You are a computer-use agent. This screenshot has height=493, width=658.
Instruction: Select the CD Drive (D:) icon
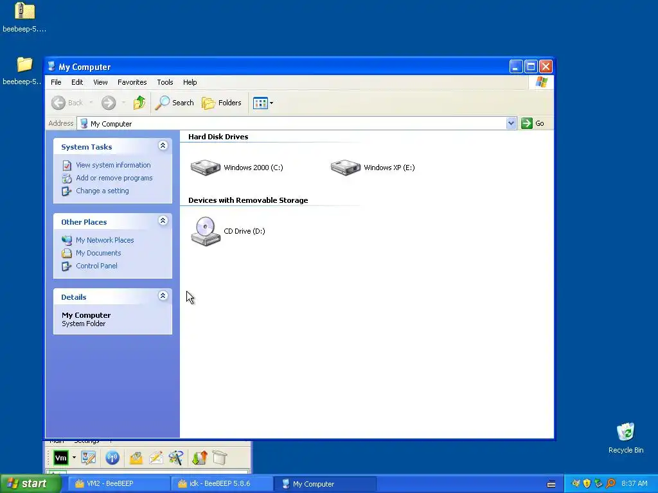tap(206, 231)
